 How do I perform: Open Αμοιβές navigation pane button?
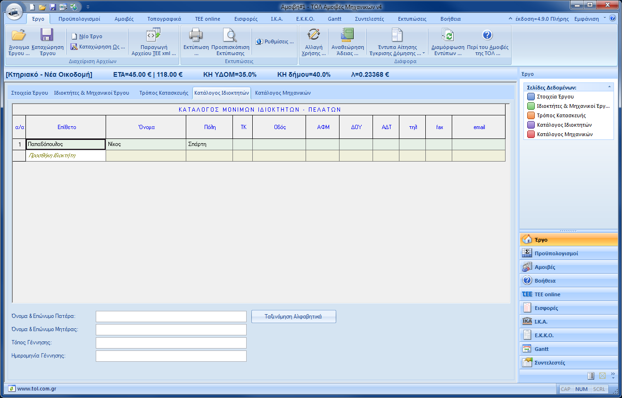(569, 267)
